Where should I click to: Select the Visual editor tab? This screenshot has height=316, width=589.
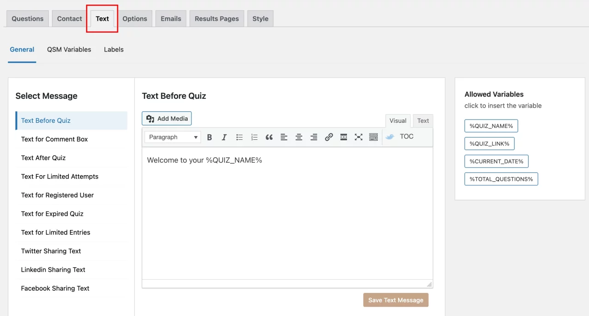[x=398, y=121]
